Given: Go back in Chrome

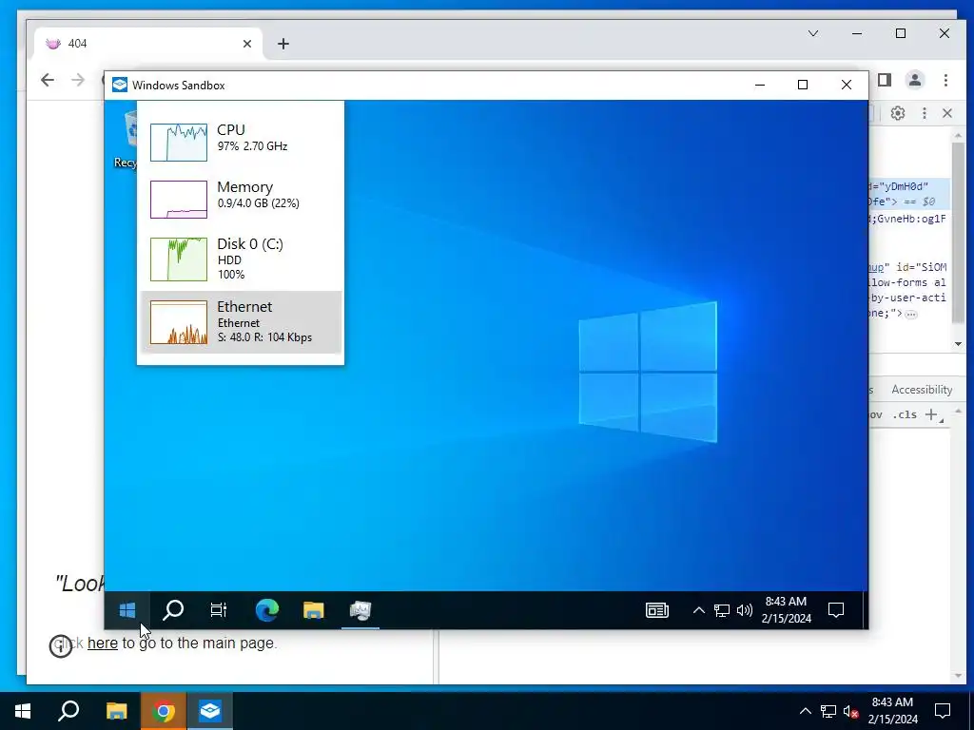Looking at the screenshot, I should (x=48, y=80).
